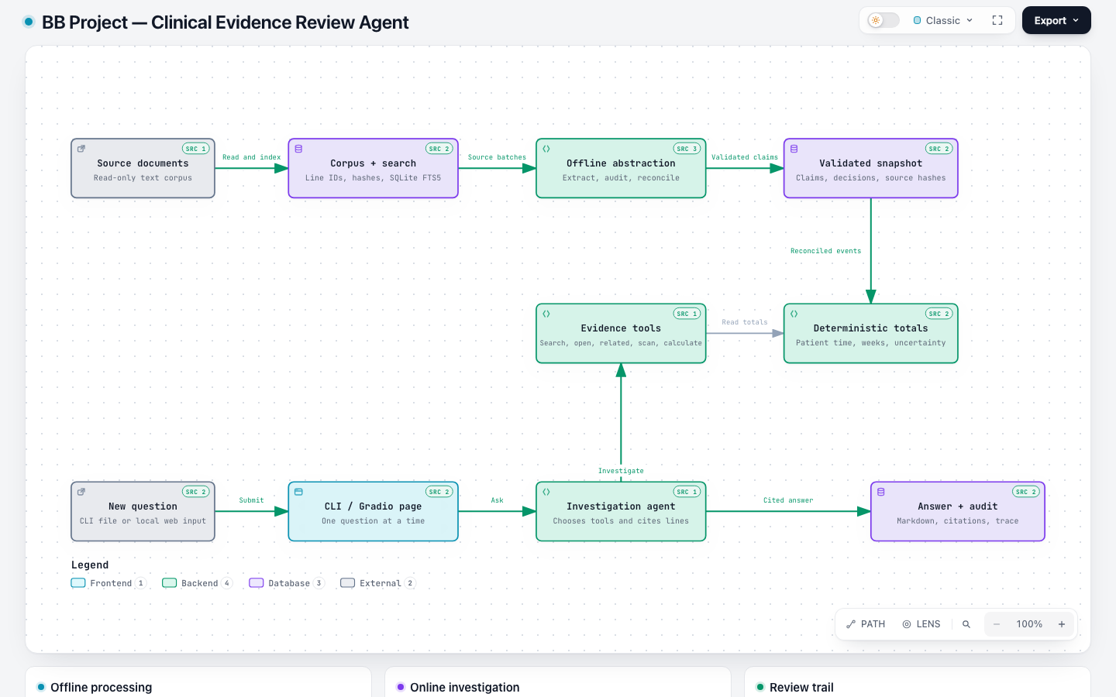
Task: Click SRC 2 badge on Validated snapshot
Action: pyautogui.click(x=939, y=149)
